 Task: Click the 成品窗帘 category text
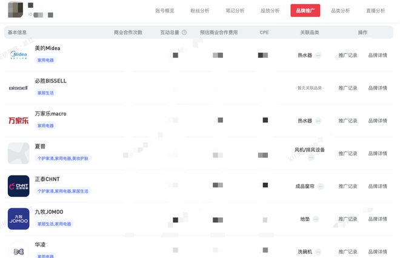coord(305,187)
